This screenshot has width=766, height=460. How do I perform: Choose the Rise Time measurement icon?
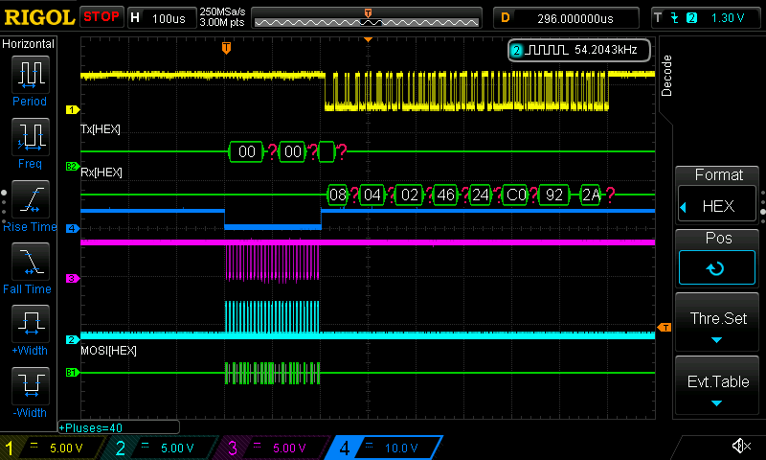click(30, 199)
